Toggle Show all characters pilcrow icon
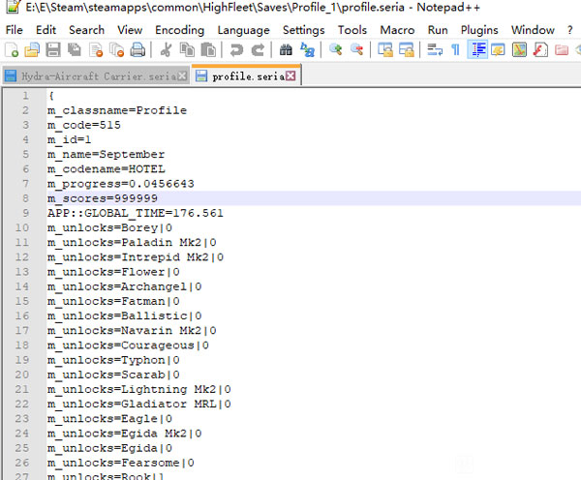The width and height of the screenshot is (581, 480). pos(455,49)
